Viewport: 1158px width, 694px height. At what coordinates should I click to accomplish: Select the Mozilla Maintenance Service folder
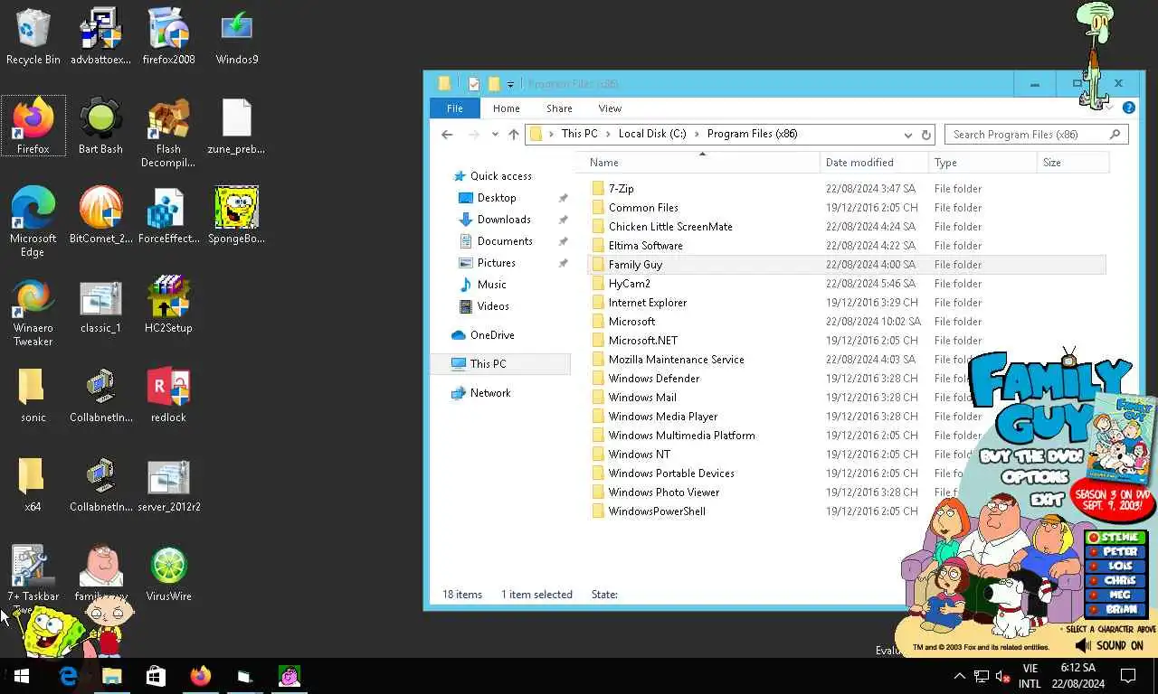click(676, 360)
